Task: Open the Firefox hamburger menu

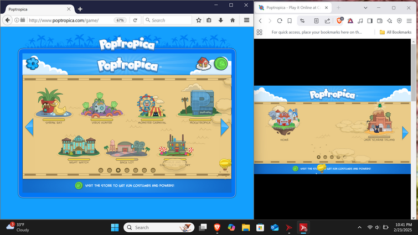Action: point(246,20)
